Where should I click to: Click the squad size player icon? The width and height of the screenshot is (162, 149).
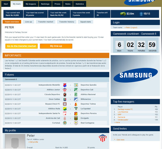click(x=141, y=14)
